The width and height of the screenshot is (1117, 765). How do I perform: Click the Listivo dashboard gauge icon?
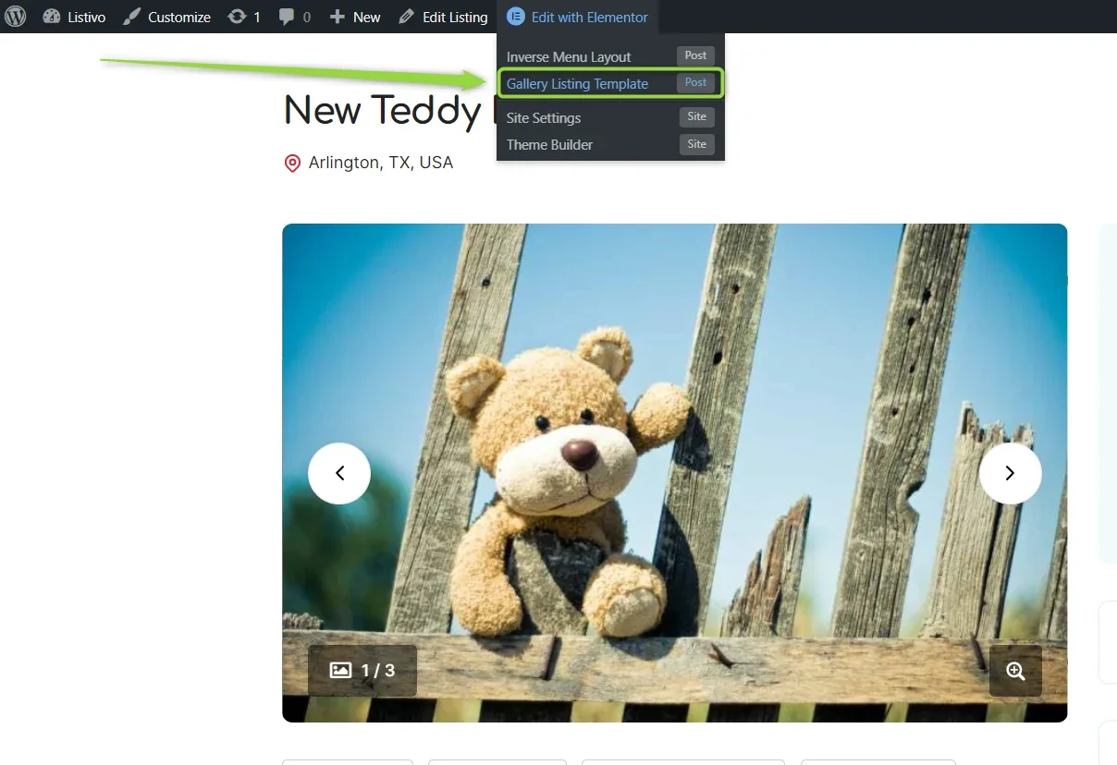51,17
